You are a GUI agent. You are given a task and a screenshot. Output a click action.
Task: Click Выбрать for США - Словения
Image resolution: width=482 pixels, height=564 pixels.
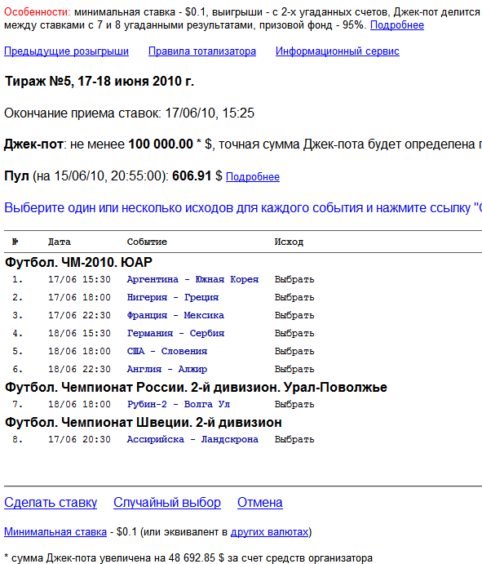(x=294, y=351)
